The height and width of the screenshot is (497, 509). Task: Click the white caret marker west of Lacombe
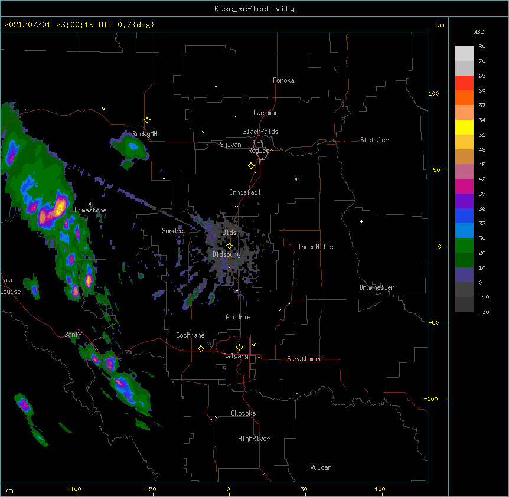(234, 117)
